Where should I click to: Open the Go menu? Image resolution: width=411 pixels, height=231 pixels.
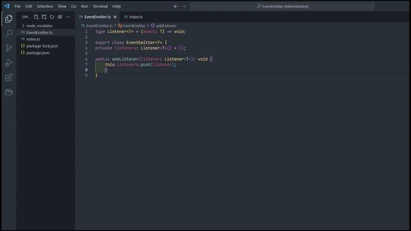[x=74, y=6]
